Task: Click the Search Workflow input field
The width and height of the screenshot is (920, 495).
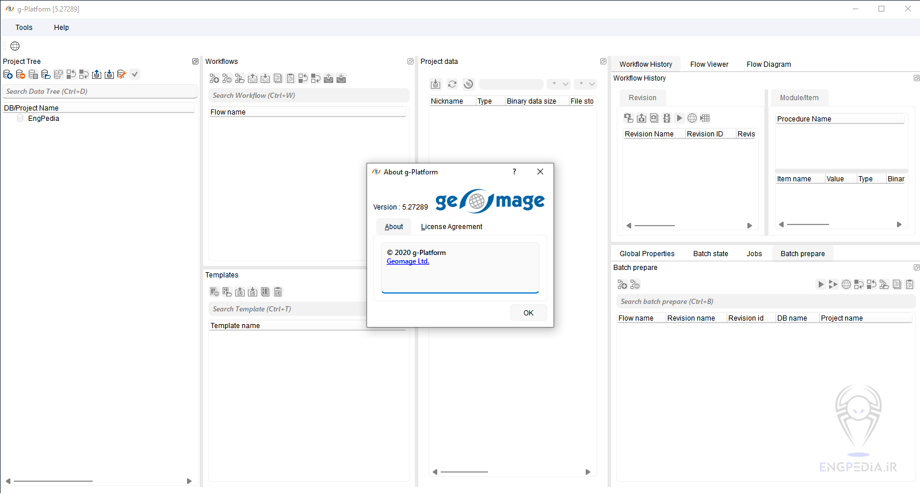Action: click(309, 96)
